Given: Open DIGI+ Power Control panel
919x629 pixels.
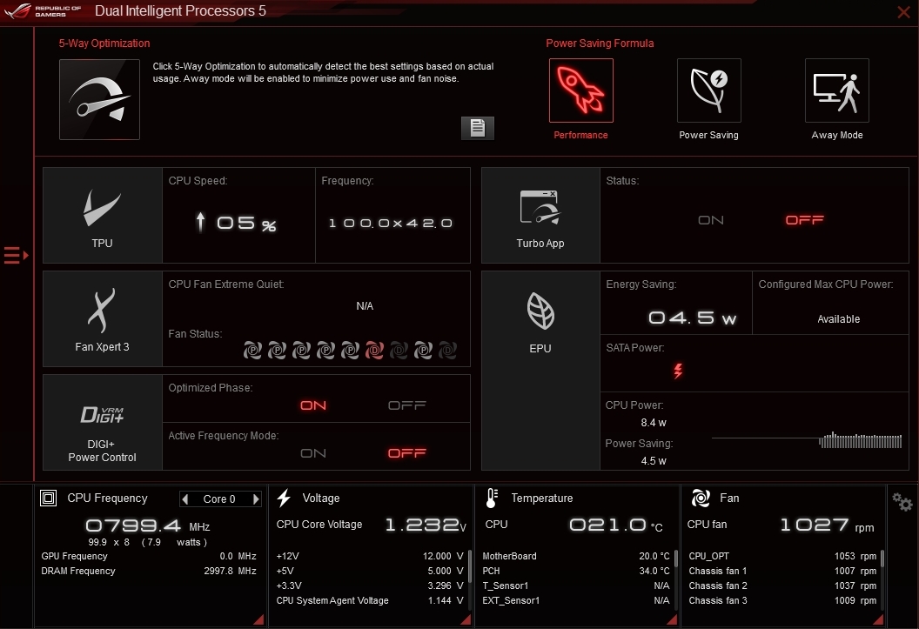Looking at the screenshot, I should (102, 422).
